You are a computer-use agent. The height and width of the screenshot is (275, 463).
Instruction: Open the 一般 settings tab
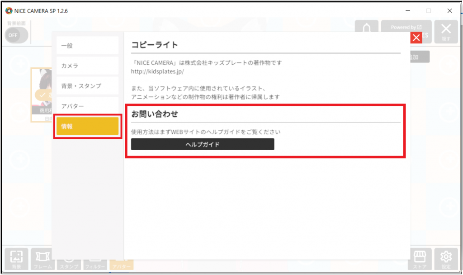click(87, 46)
